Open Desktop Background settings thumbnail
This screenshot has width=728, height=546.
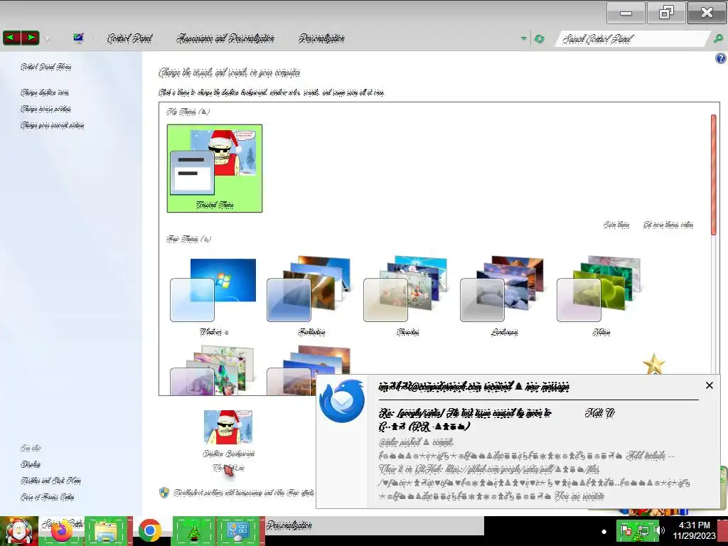point(228,427)
